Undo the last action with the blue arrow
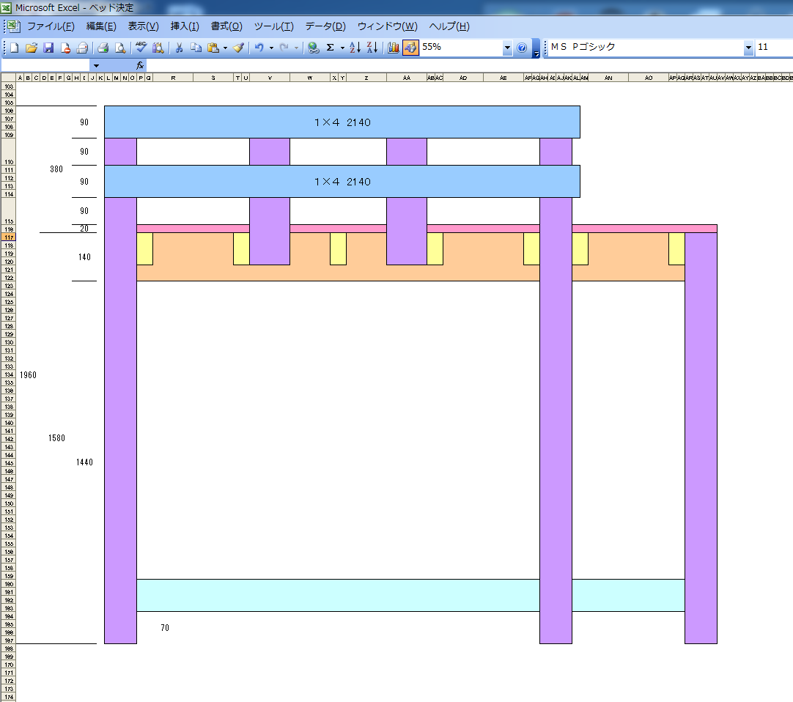The image size is (793, 702). [x=259, y=48]
